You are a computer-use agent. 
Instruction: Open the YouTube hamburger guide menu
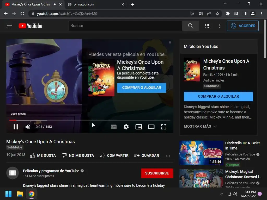tap(9, 26)
